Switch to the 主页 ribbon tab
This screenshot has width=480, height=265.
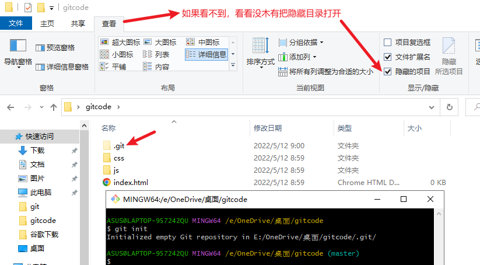coord(47,23)
